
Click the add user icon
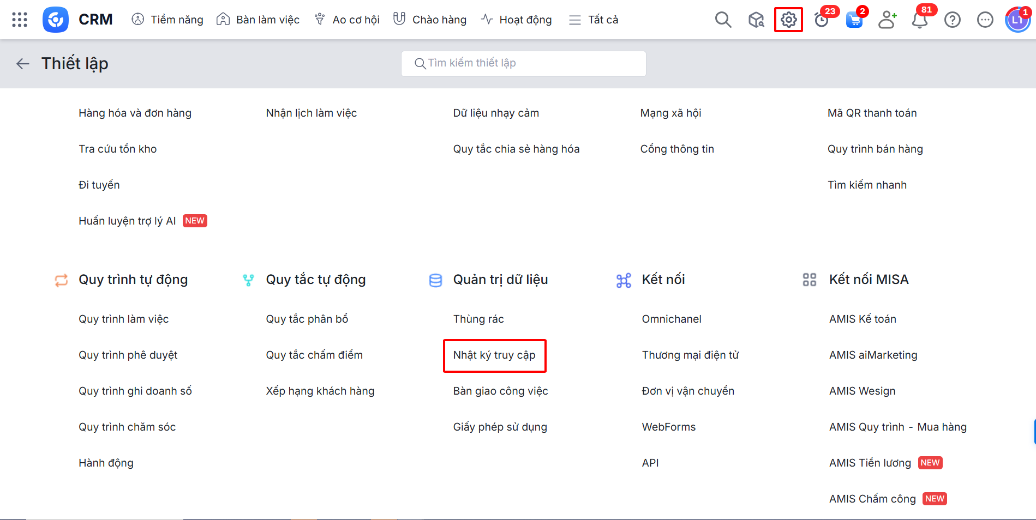887,20
